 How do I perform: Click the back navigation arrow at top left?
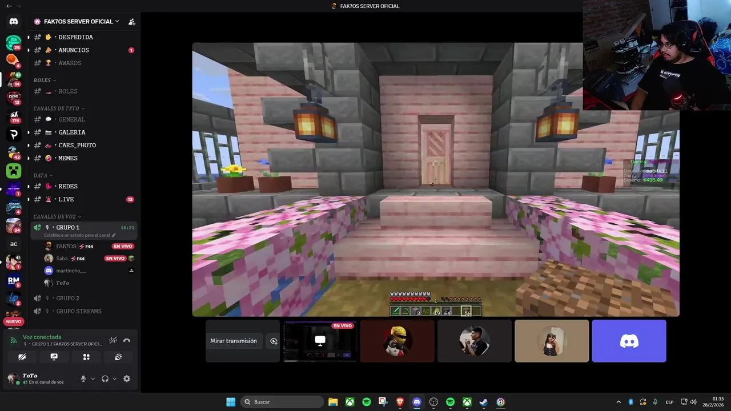pyautogui.click(x=9, y=6)
